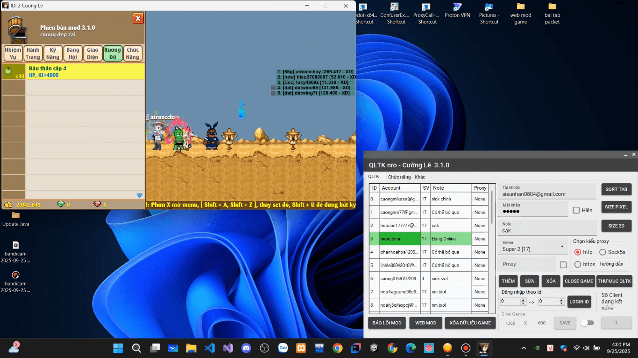Viewport: 638px width, 358px height.
Task: Open the Kỹ Năng game tab
Action: coord(53,54)
